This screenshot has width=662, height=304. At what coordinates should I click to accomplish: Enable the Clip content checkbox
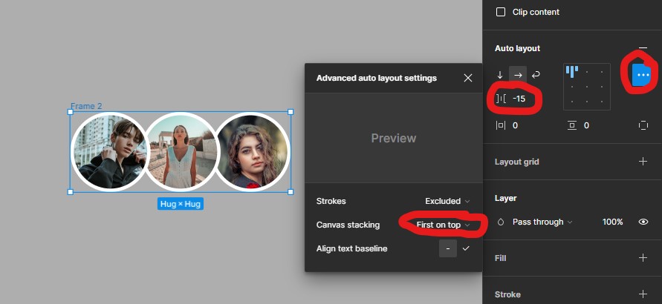[501, 12]
